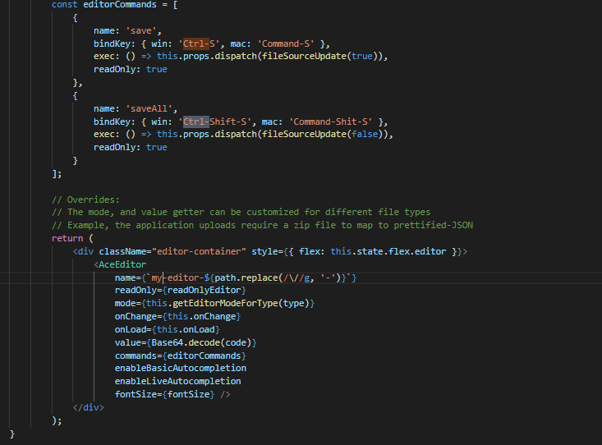Click className "editor-container" attribute
This screenshot has height=445, width=602.
[x=172, y=251]
